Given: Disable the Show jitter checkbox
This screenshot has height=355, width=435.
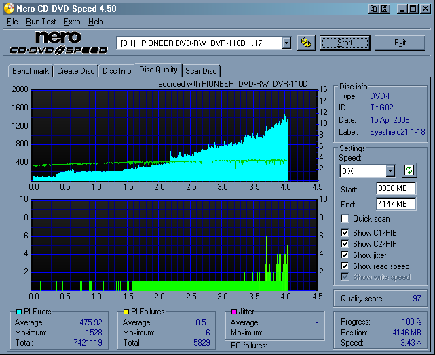Looking at the screenshot, I should coord(345,255).
